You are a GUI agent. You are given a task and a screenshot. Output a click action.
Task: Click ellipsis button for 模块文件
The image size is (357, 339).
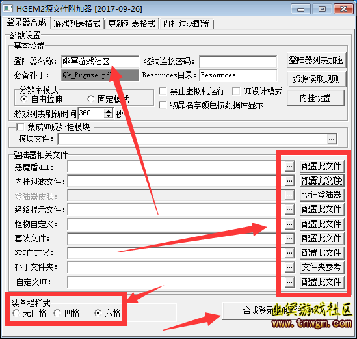click(332, 139)
